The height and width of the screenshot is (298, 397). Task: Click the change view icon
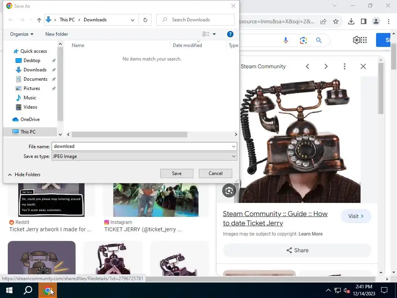pos(206,34)
